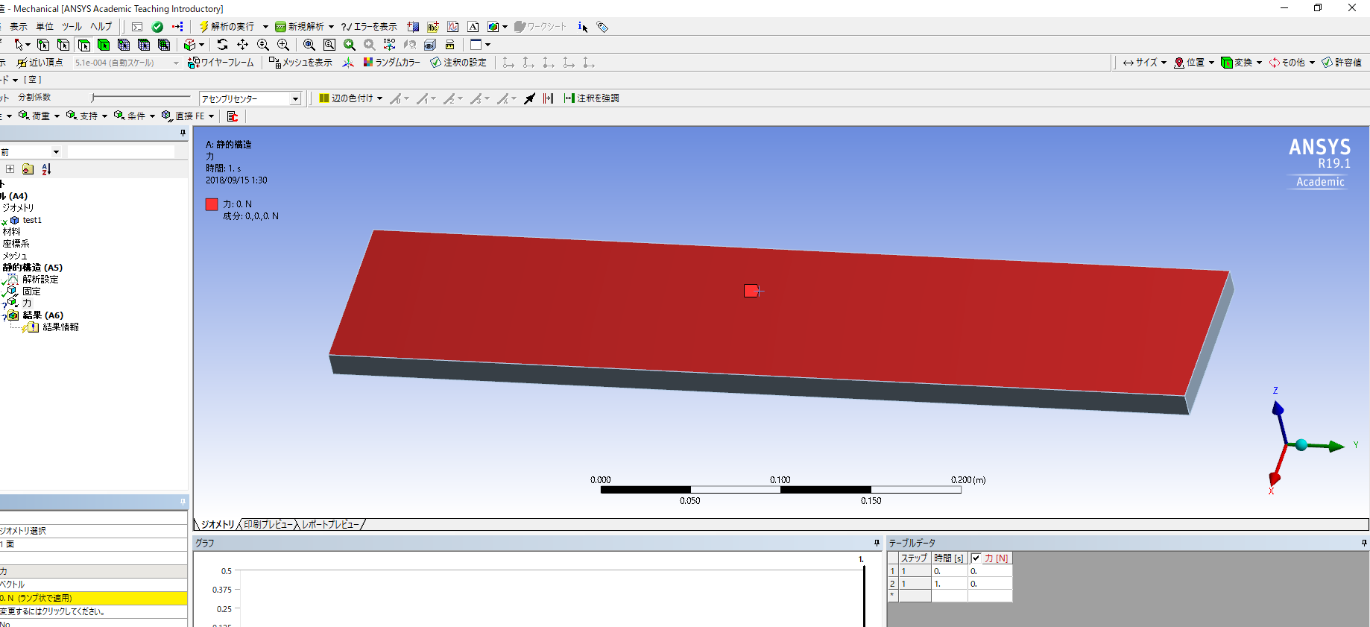Toggle the 力 [N] column checkbox

pyautogui.click(x=976, y=558)
